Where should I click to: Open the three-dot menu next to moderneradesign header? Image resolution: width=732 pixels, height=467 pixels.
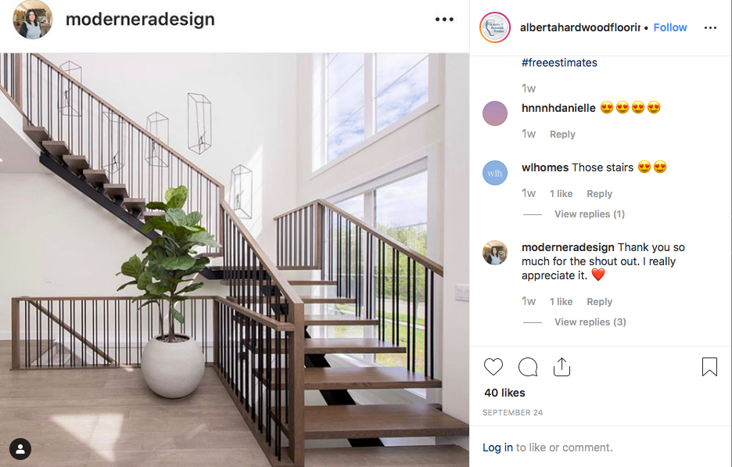click(444, 19)
